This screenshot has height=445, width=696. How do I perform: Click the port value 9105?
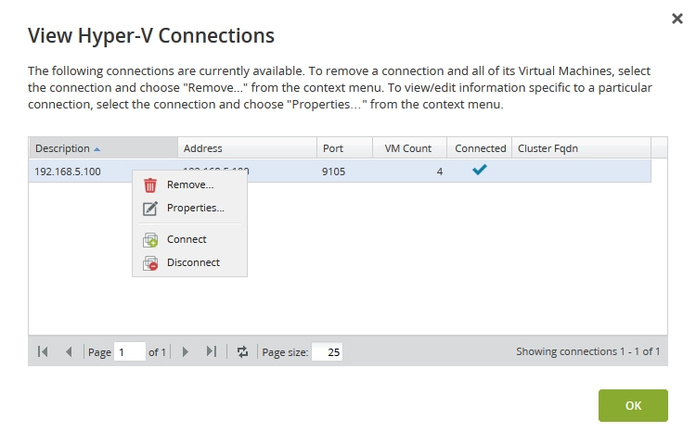(x=333, y=172)
